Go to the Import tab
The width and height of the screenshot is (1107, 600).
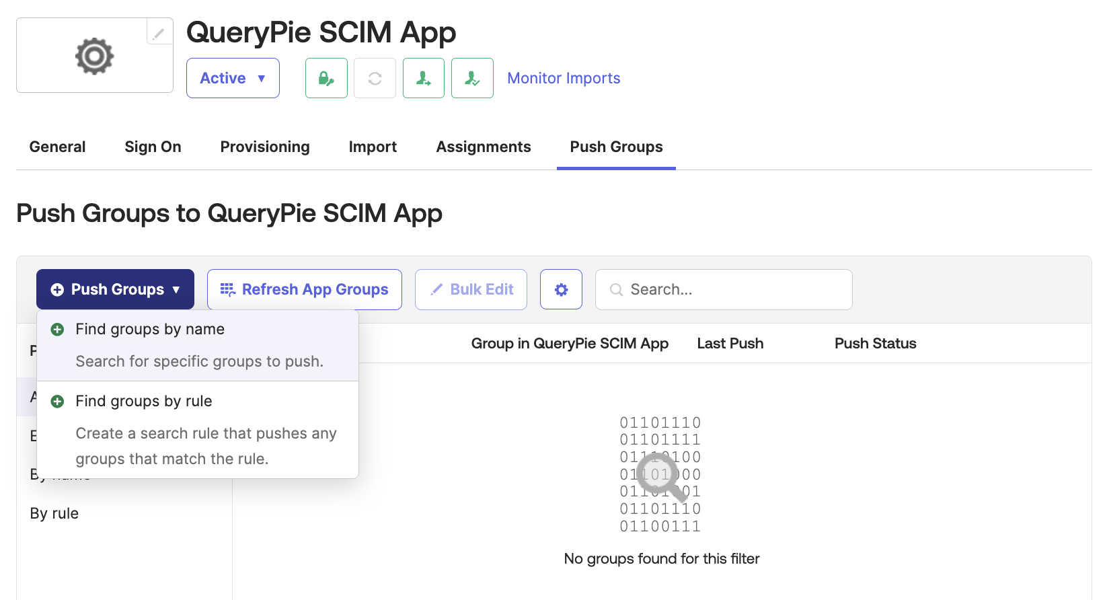click(x=373, y=147)
